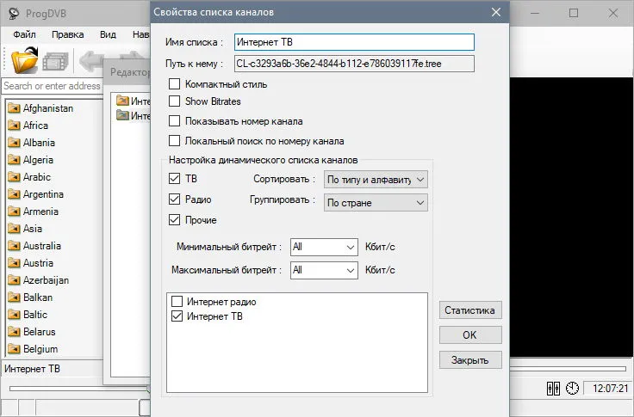Uncheck the Радио checkbox
The height and width of the screenshot is (417, 634).
[x=174, y=199]
